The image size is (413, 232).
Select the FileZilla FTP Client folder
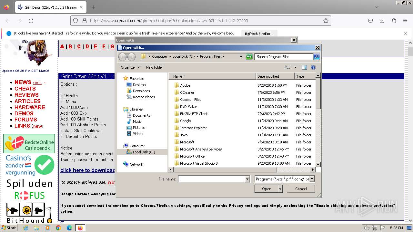[194, 114]
